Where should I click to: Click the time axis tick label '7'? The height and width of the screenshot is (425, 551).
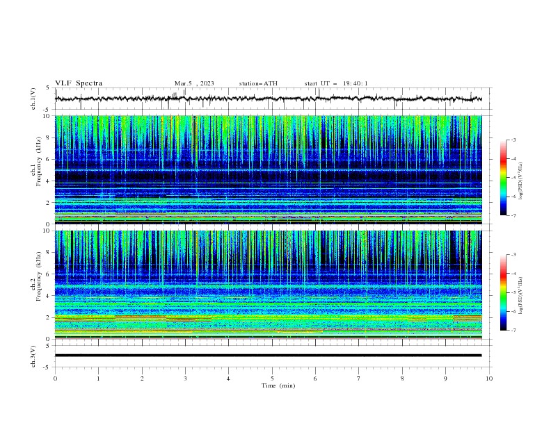(359, 378)
